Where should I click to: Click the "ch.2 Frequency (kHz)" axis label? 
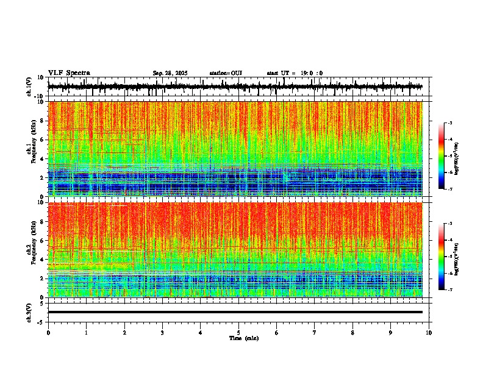(x=32, y=243)
